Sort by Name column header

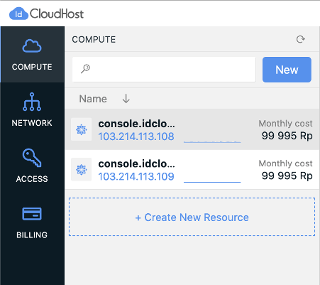click(93, 99)
